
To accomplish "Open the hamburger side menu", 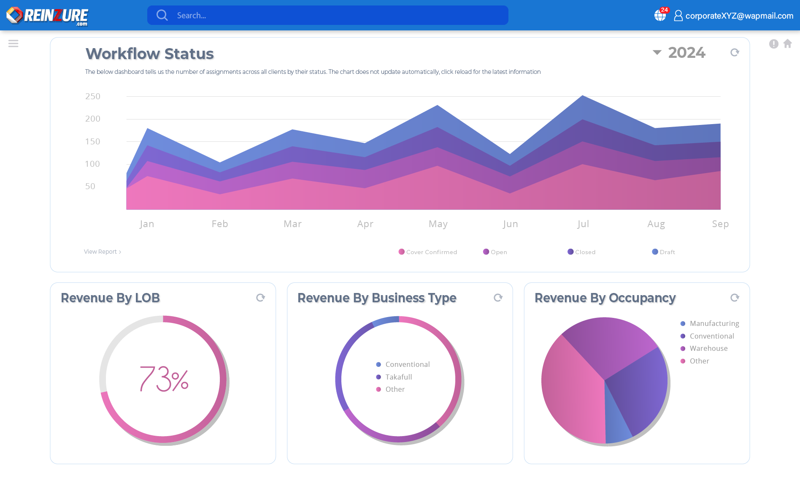I will 14,43.
